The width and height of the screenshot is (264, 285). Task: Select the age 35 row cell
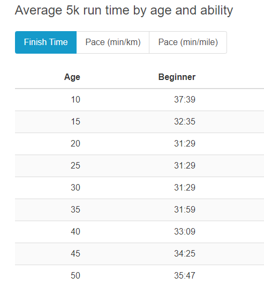pyautogui.click(x=76, y=209)
